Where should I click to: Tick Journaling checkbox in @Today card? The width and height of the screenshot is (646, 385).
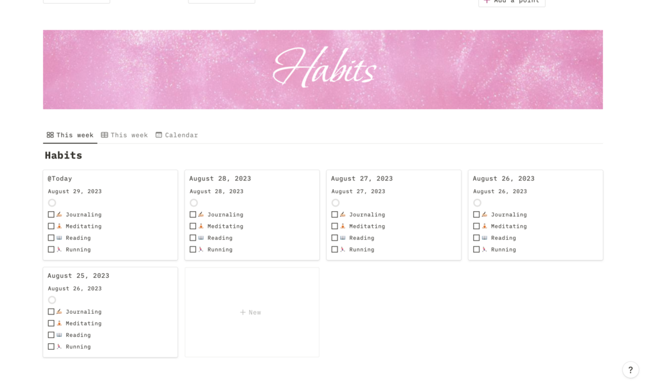tap(51, 214)
